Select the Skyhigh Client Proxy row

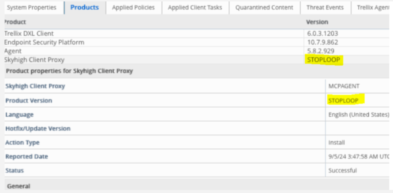(x=34, y=60)
